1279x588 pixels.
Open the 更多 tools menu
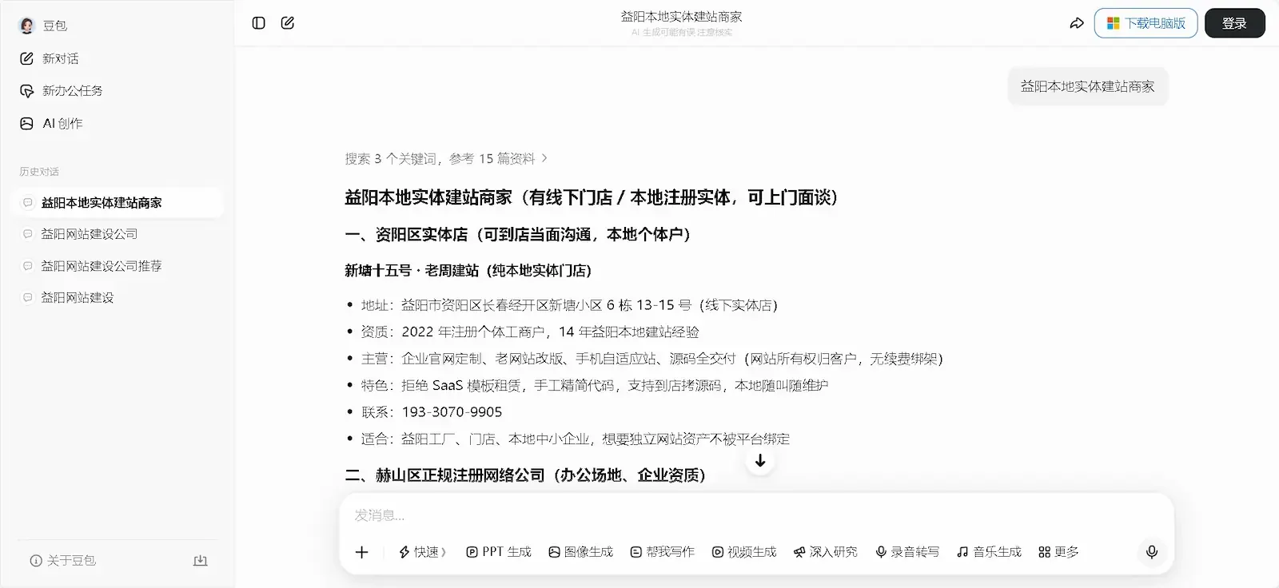tap(1058, 552)
